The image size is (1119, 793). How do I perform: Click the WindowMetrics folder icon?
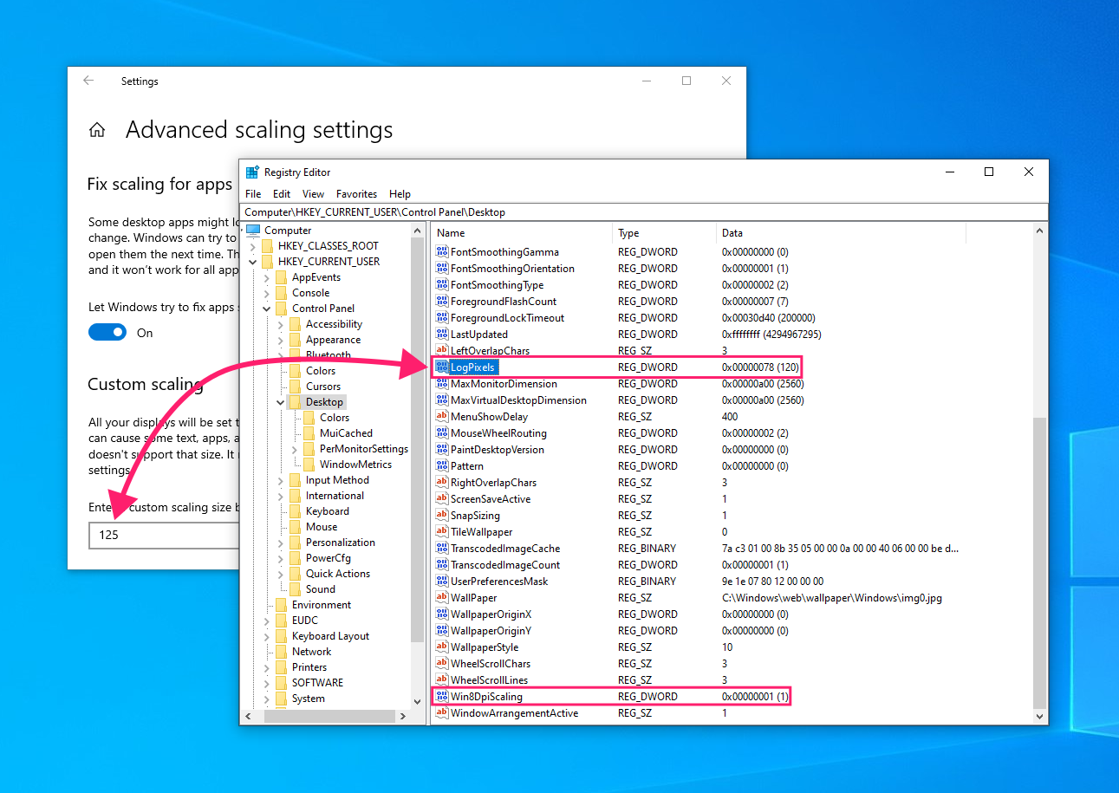click(309, 465)
